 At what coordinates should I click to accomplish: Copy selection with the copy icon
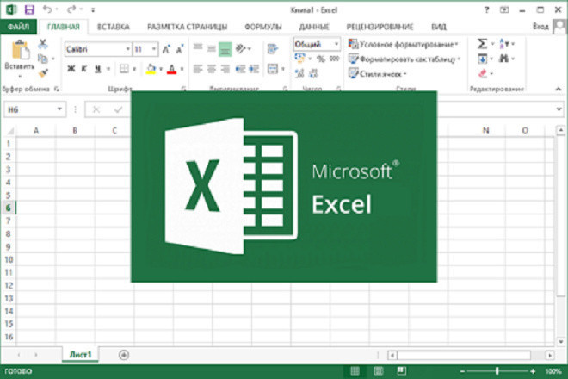pyautogui.click(x=43, y=59)
